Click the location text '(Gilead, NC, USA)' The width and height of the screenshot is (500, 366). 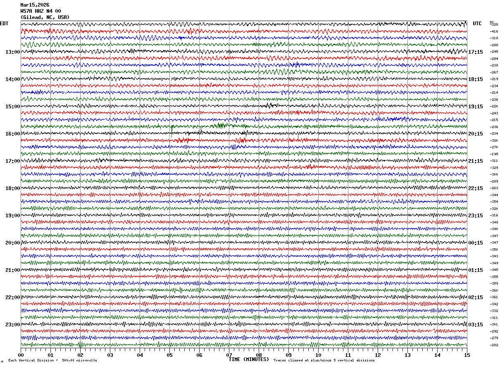click(x=45, y=17)
